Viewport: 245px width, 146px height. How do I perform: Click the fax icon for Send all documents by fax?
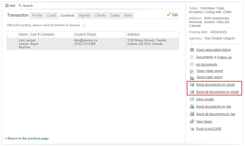click(x=192, y=114)
